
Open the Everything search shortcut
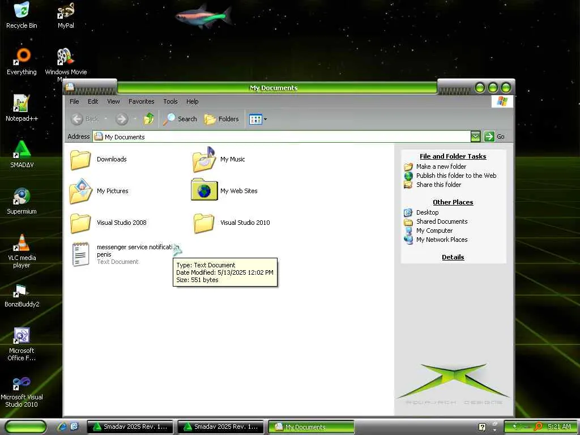point(22,62)
